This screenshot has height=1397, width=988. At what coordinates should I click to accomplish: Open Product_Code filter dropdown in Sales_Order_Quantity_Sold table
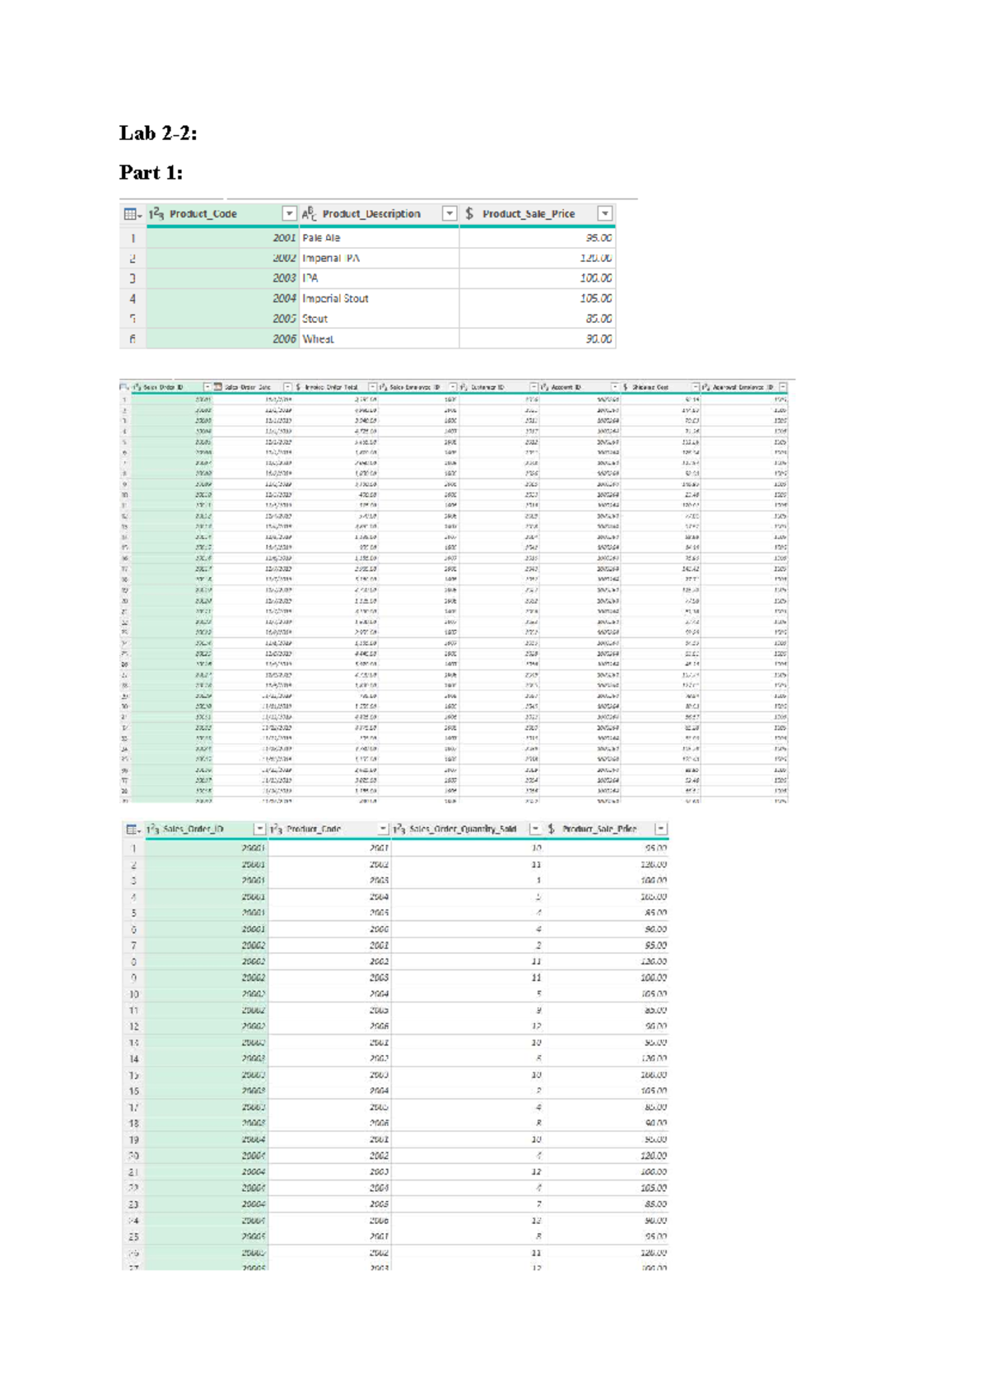click(383, 829)
